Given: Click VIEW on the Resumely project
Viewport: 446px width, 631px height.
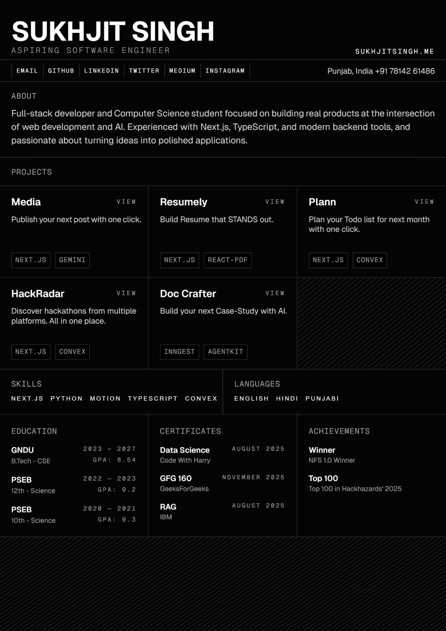Looking at the screenshot, I should click(275, 202).
